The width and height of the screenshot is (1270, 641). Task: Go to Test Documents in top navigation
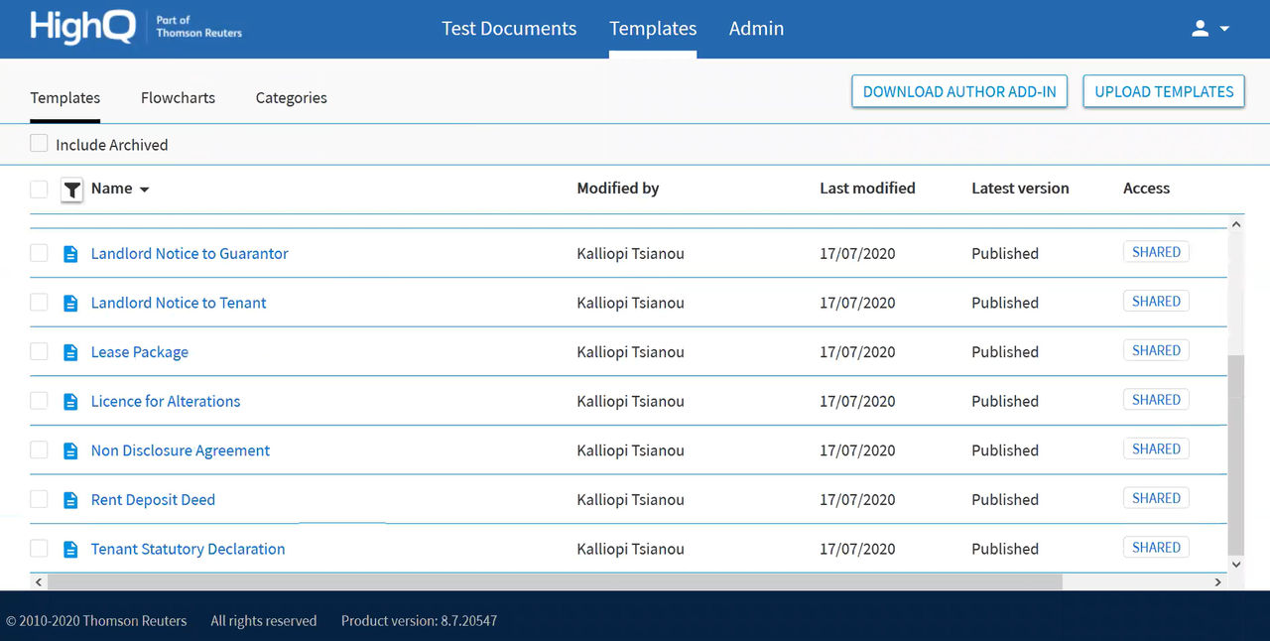(x=509, y=29)
